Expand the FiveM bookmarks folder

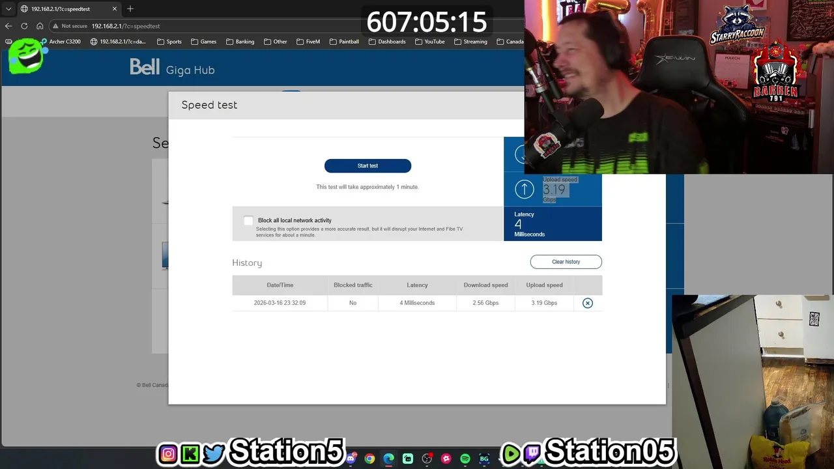308,42
